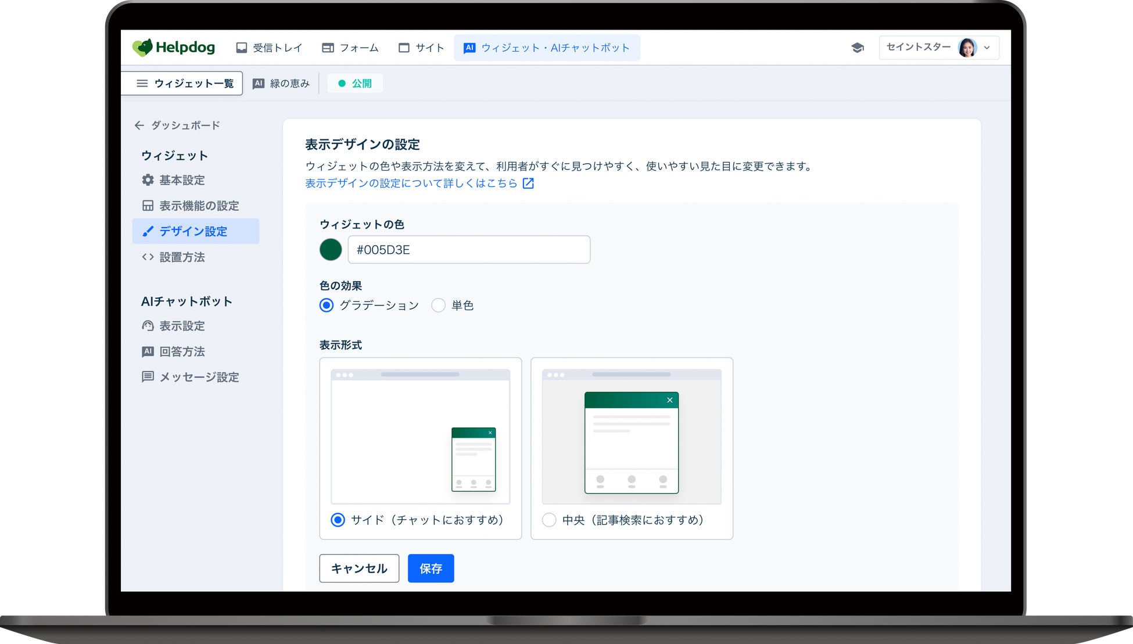This screenshot has width=1133, height=644.
Task: Click the キャンセル button
Action: (358, 569)
